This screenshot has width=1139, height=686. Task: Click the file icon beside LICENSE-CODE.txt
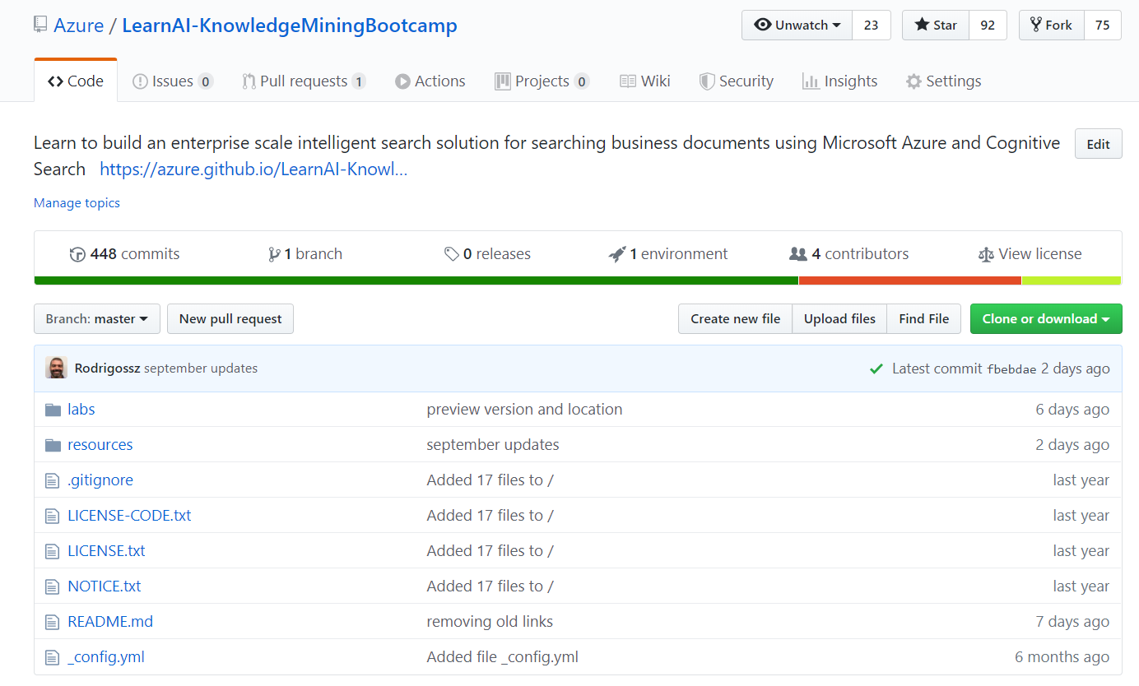[x=53, y=516]
